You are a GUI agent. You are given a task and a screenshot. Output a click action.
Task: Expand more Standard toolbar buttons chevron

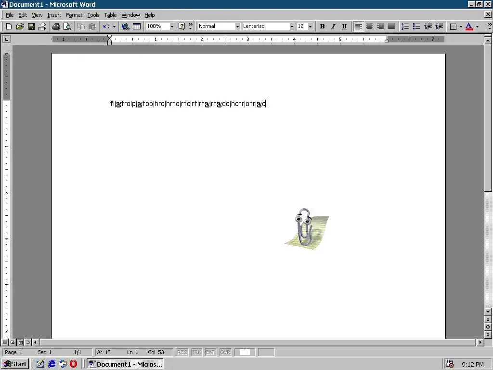pyautogui.click(x=191, y=26)
